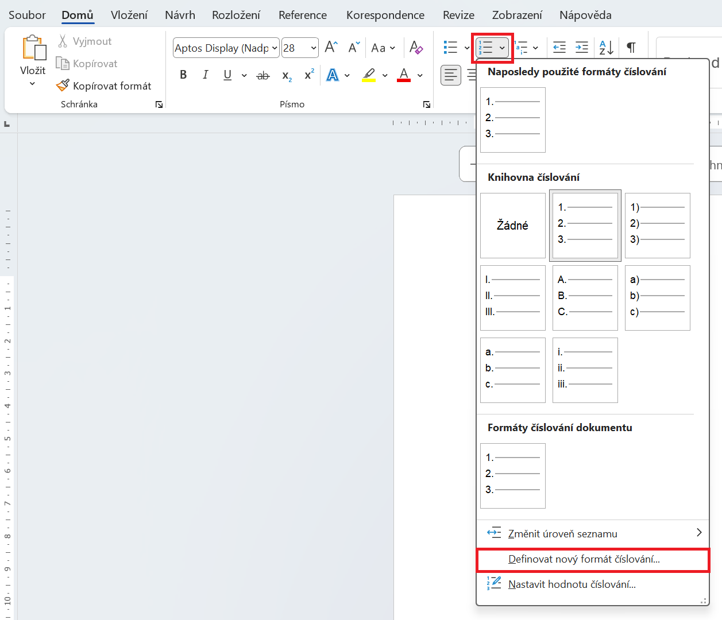This screenshot has height=620, width=722.
Task: Choose lowercase roman i. ii. iii. format
Action: point(585,370)
